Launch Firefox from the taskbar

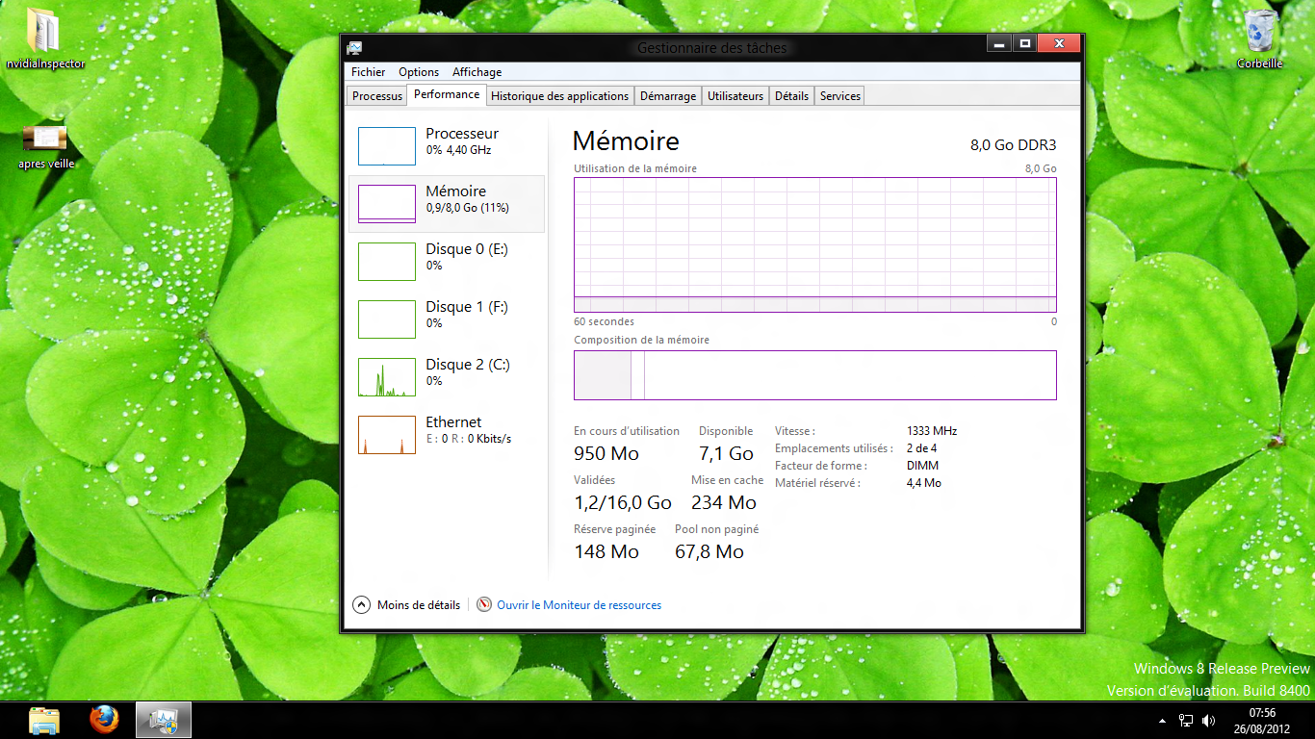pyautogui.click(x=104, y=720)
